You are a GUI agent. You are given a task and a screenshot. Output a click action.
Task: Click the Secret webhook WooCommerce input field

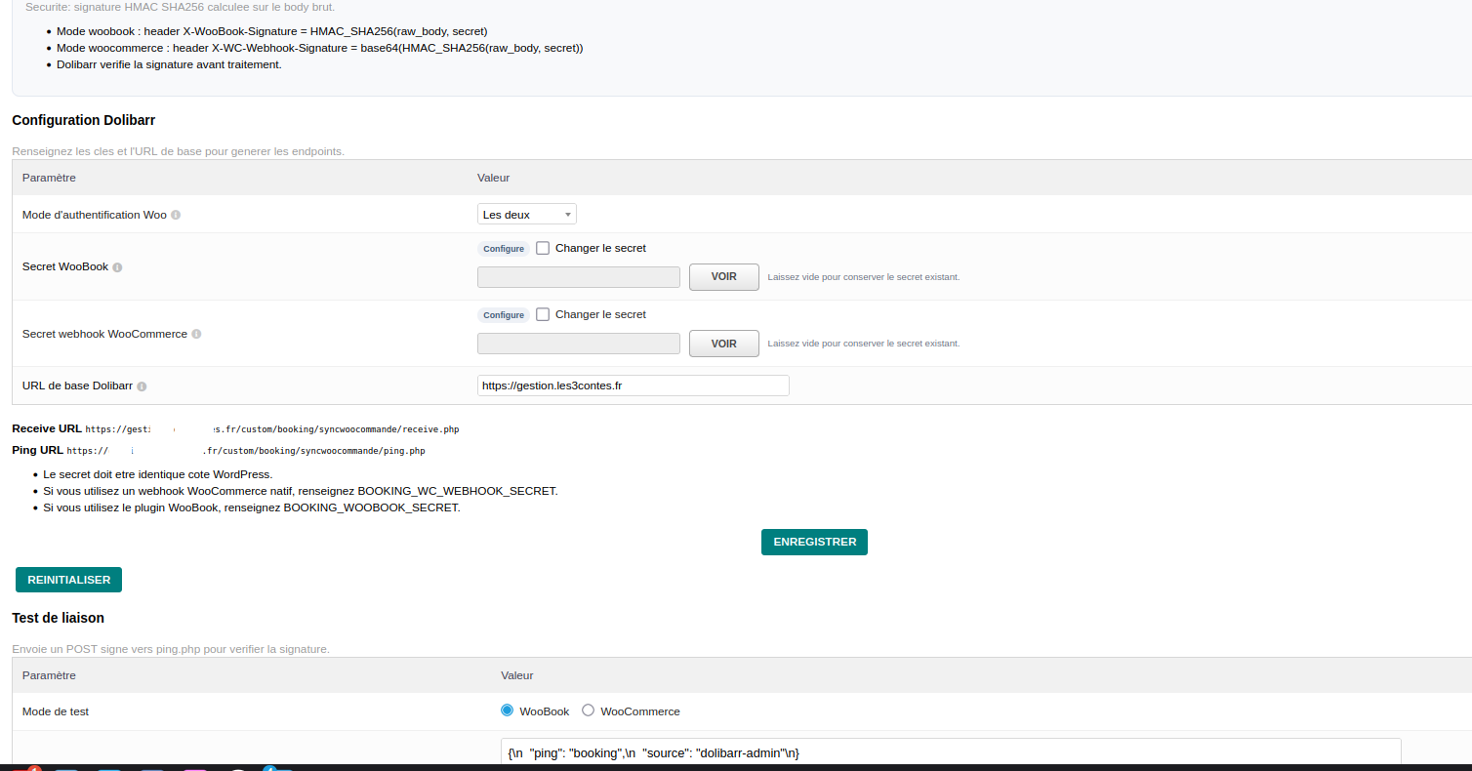tap(578, 344)
